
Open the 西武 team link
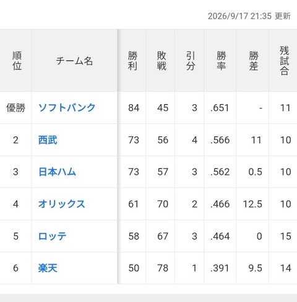[48, 140]
